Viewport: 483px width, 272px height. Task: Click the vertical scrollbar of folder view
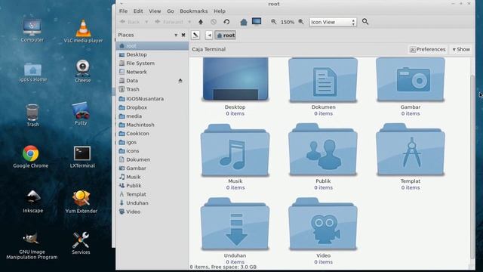click(x=472, y=166)
